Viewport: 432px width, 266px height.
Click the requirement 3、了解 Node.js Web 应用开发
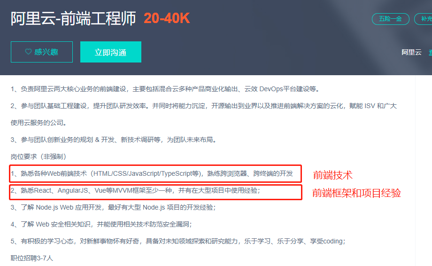tap(113, 207)
